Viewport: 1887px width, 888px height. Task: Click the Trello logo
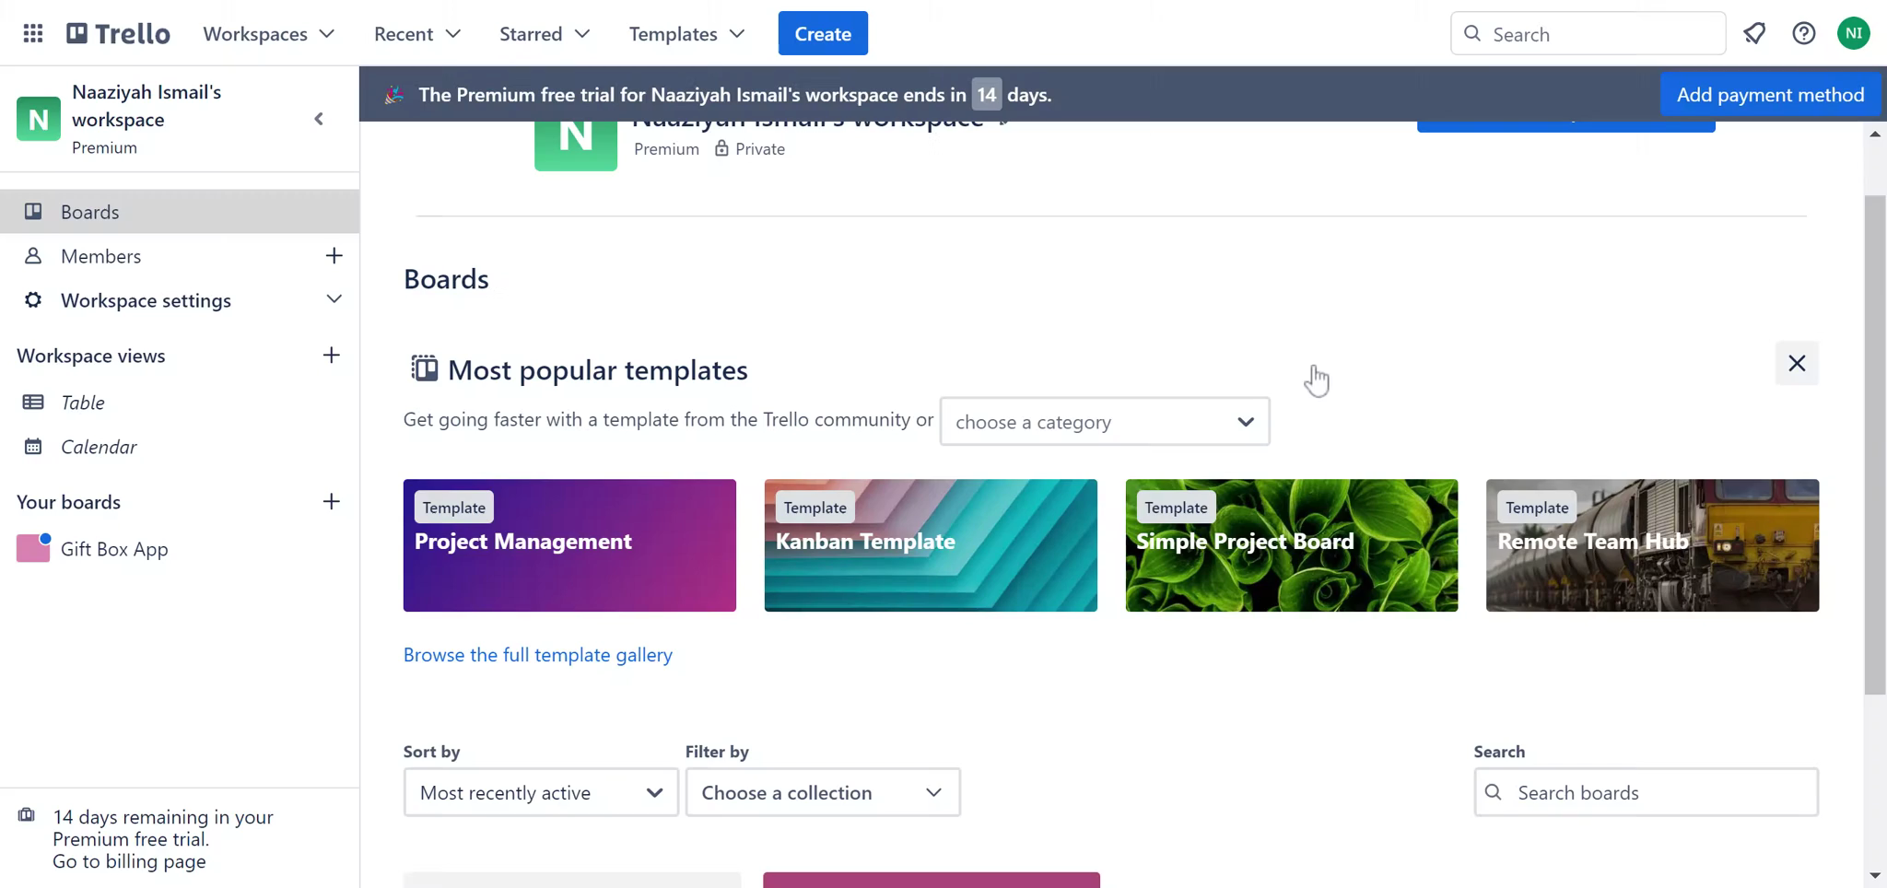click(x=118, y=34)
